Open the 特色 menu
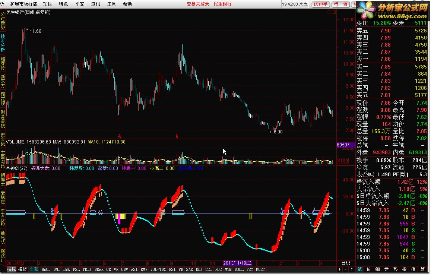Image resolution: width=431 pixels, height=275 pixels. pos(63,4)
